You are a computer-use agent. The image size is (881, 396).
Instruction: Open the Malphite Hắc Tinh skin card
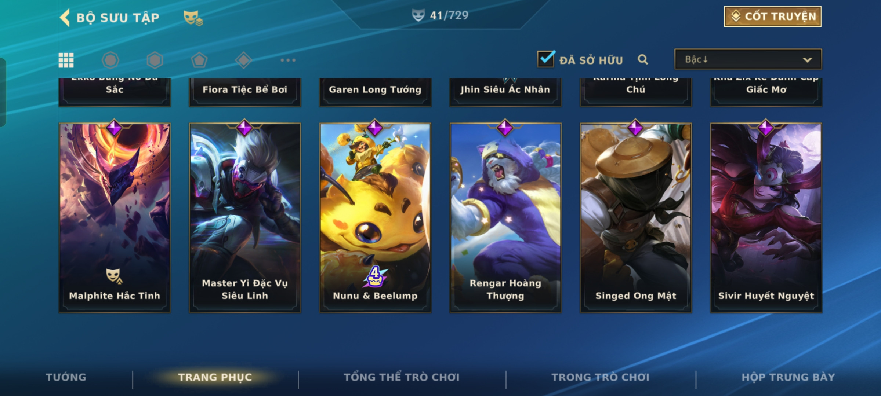[x=115, y=218]
